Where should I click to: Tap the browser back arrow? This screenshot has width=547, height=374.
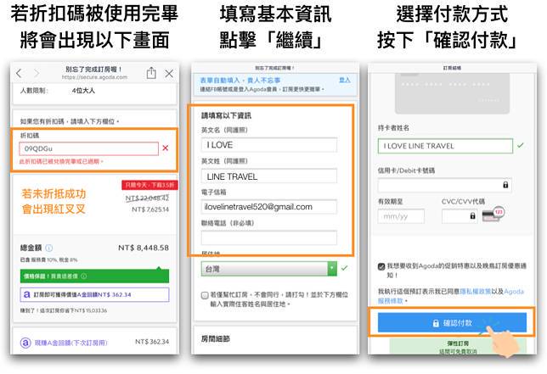[20, 74]
